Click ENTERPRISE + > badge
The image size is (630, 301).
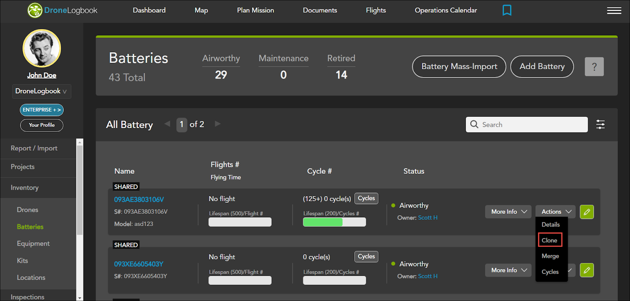pyautogui.click(x=42, y=110)
